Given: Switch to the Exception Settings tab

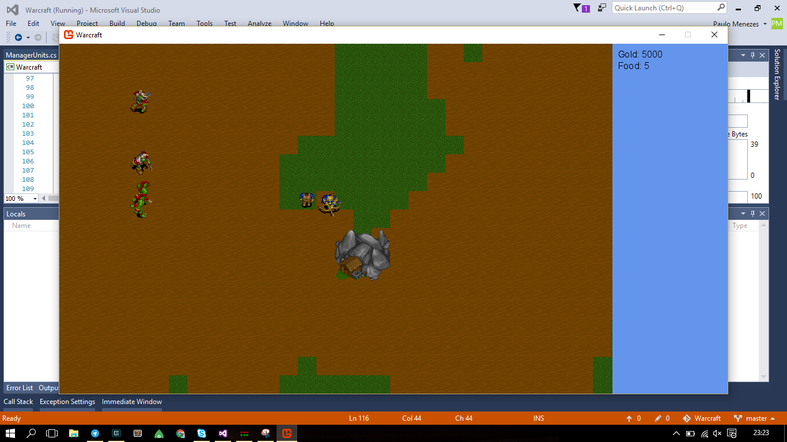Looking at the screenshot, I should pos(67,402).
